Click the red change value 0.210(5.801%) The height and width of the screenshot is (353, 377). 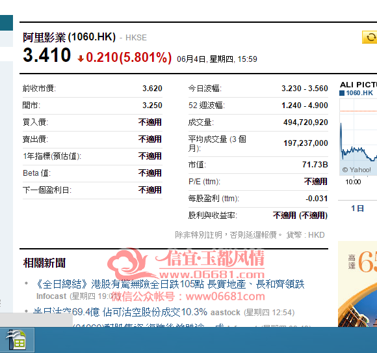pos(129,57)
